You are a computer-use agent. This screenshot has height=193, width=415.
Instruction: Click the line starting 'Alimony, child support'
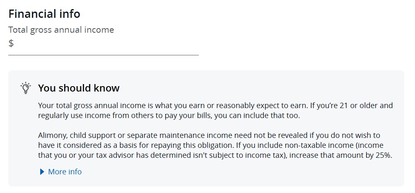coord(209,135)
